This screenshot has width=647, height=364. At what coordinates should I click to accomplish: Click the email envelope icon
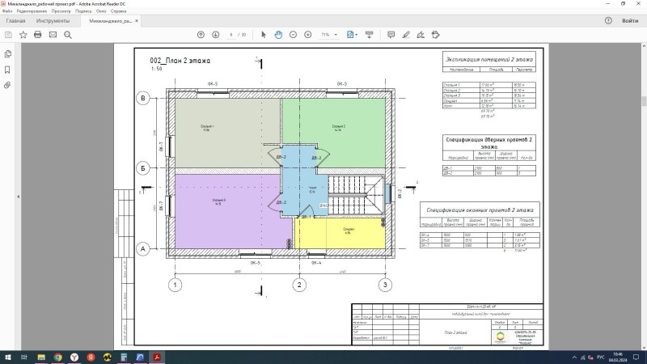(x=53, y=35)
